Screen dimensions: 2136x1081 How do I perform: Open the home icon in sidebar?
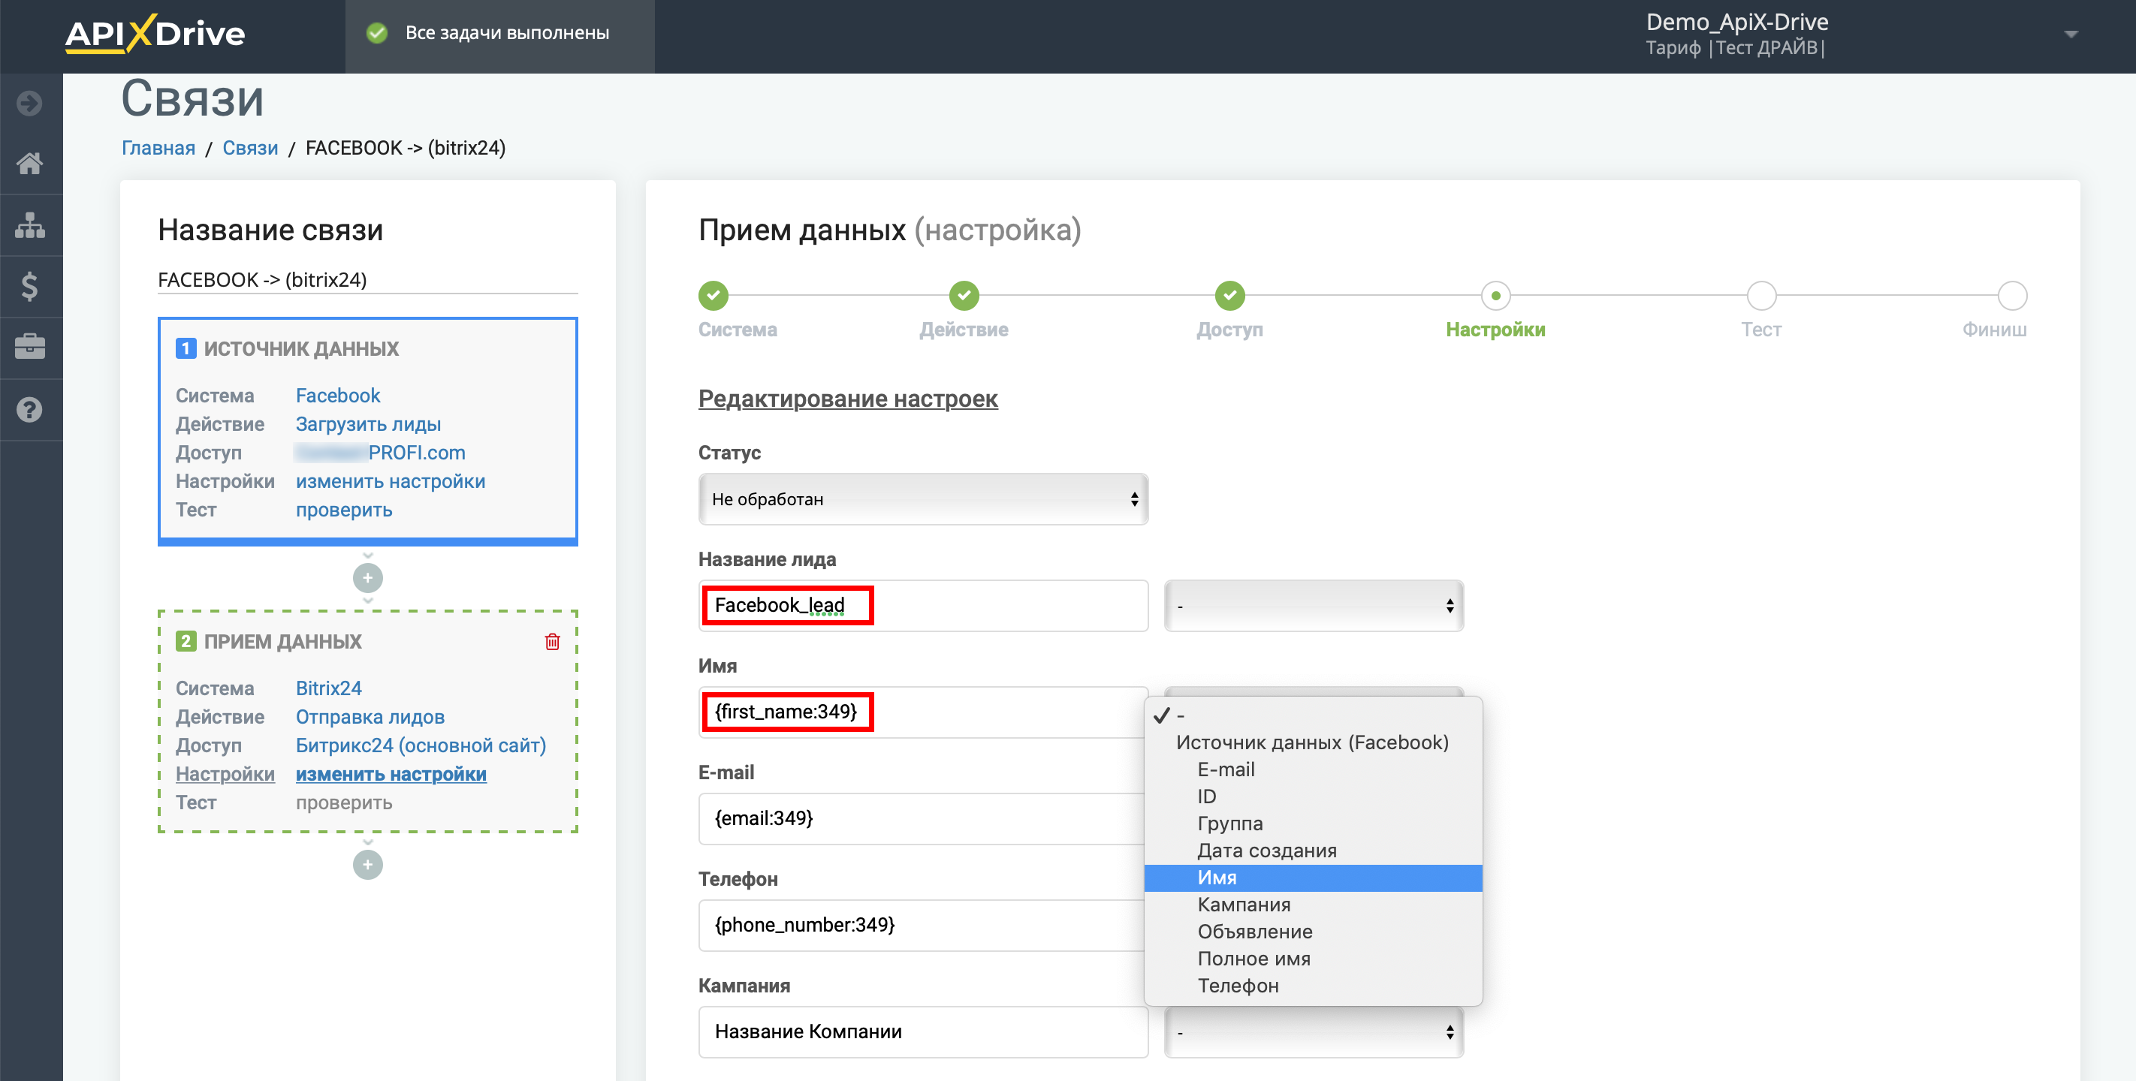tap(30, 164)
